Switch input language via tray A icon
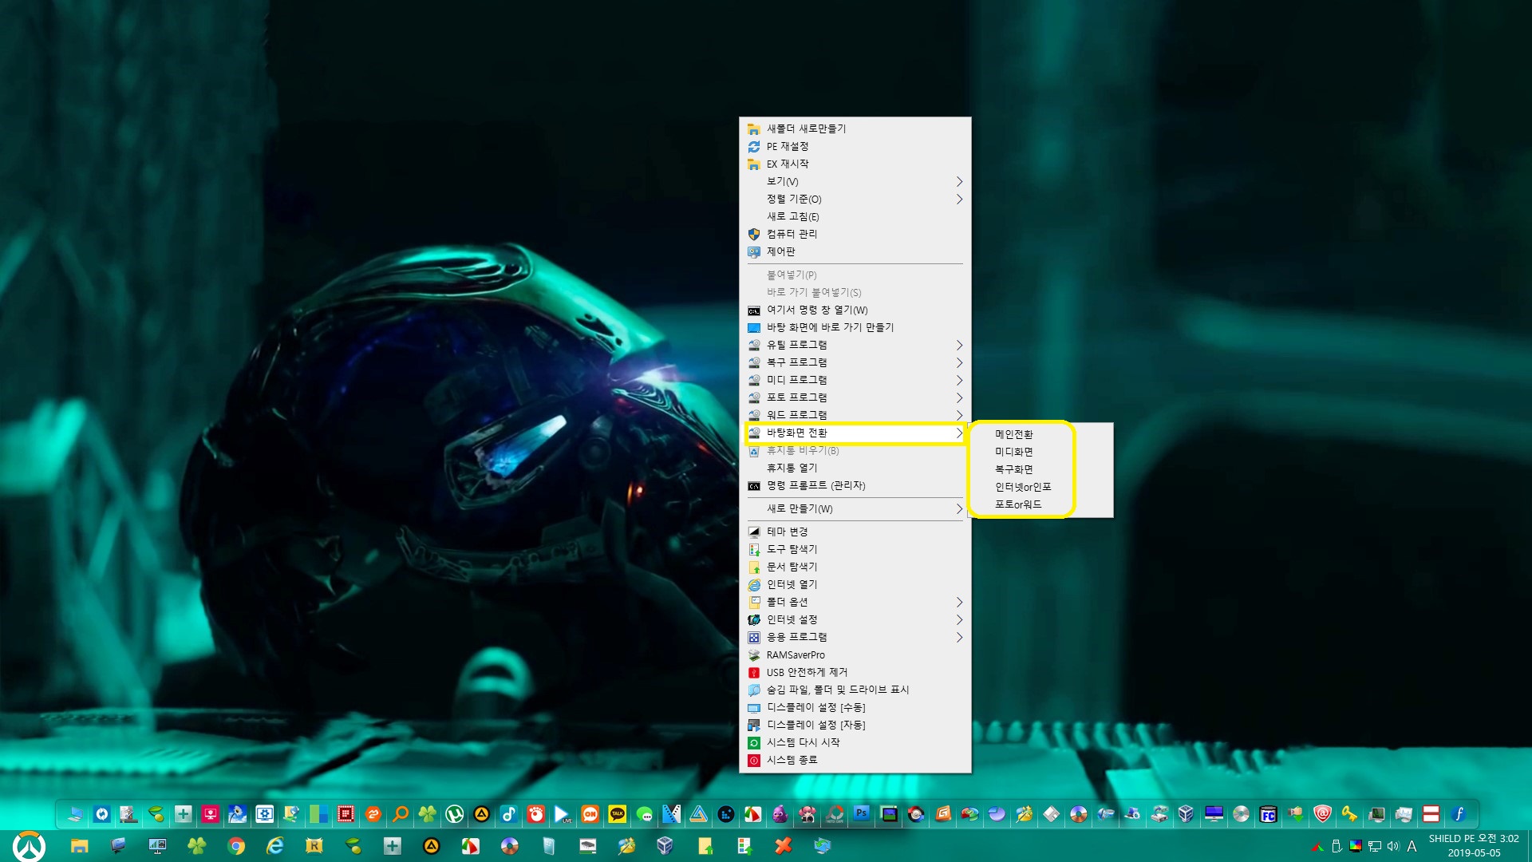1532x862 pixels. pyautogui.click(x=1412, y=846)
